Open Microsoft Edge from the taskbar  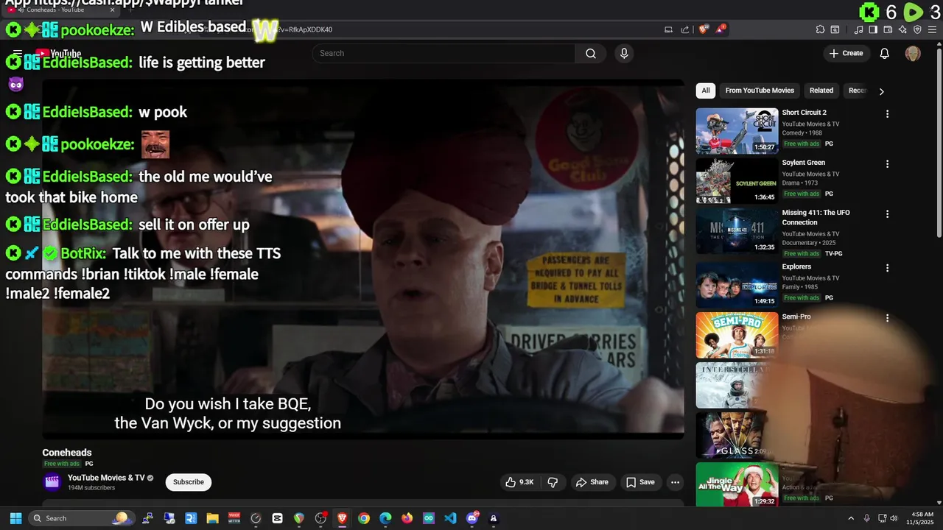coord(385,518)
